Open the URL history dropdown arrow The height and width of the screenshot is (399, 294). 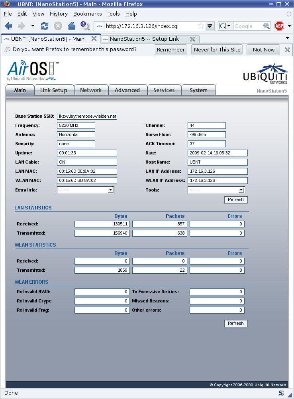(210, 26)
